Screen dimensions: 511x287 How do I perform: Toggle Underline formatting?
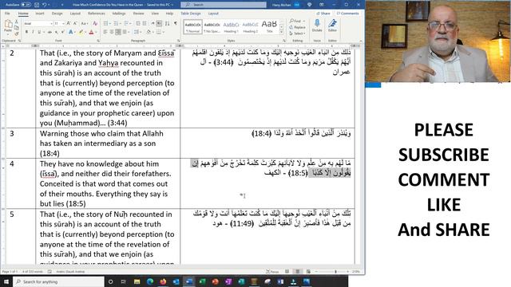(39, 32)
